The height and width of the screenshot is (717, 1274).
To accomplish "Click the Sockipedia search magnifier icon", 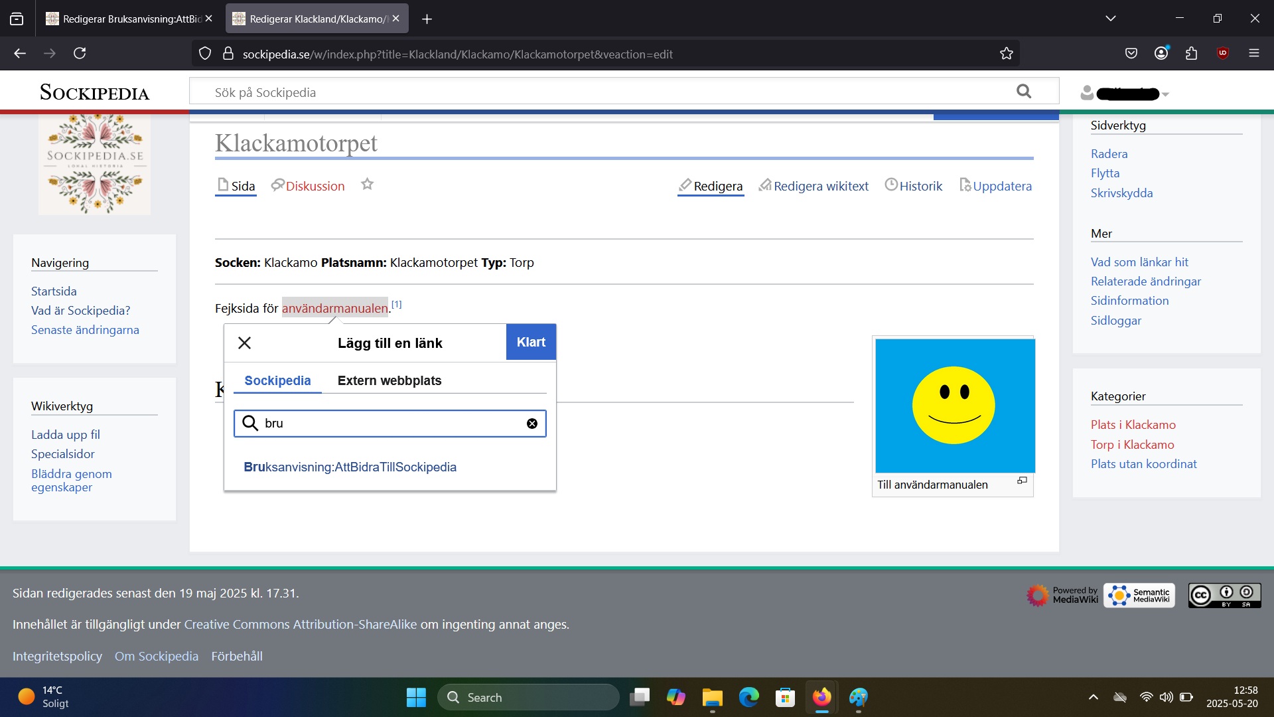I will tap(1024, 92).
